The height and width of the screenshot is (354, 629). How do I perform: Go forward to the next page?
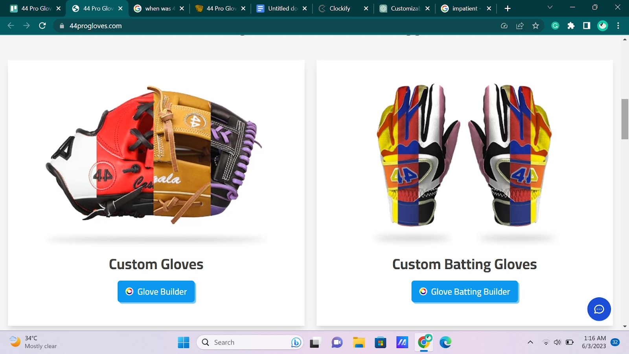(x=26, y=26)
